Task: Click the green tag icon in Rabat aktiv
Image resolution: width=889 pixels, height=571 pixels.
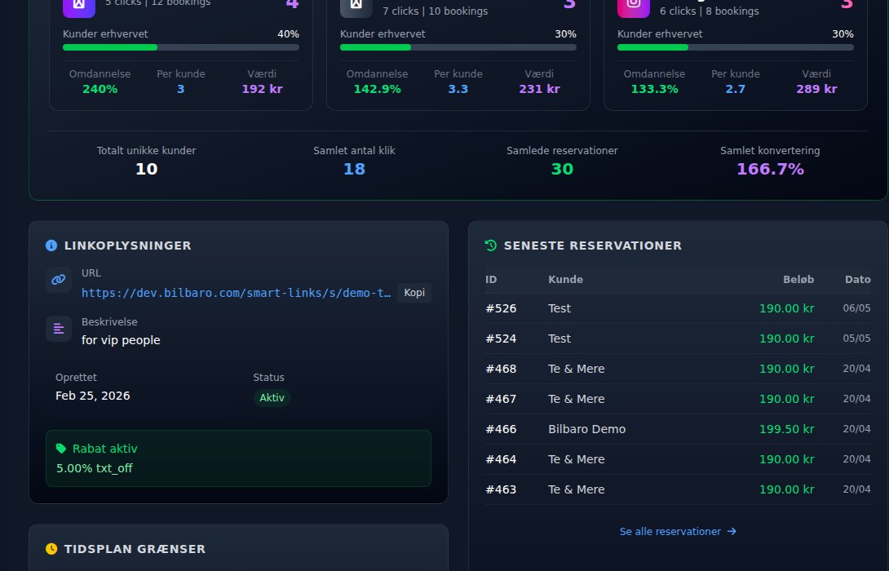Action: coord(61,449)
